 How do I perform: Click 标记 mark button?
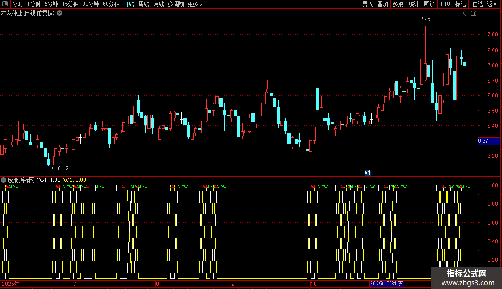click(460, 4)
